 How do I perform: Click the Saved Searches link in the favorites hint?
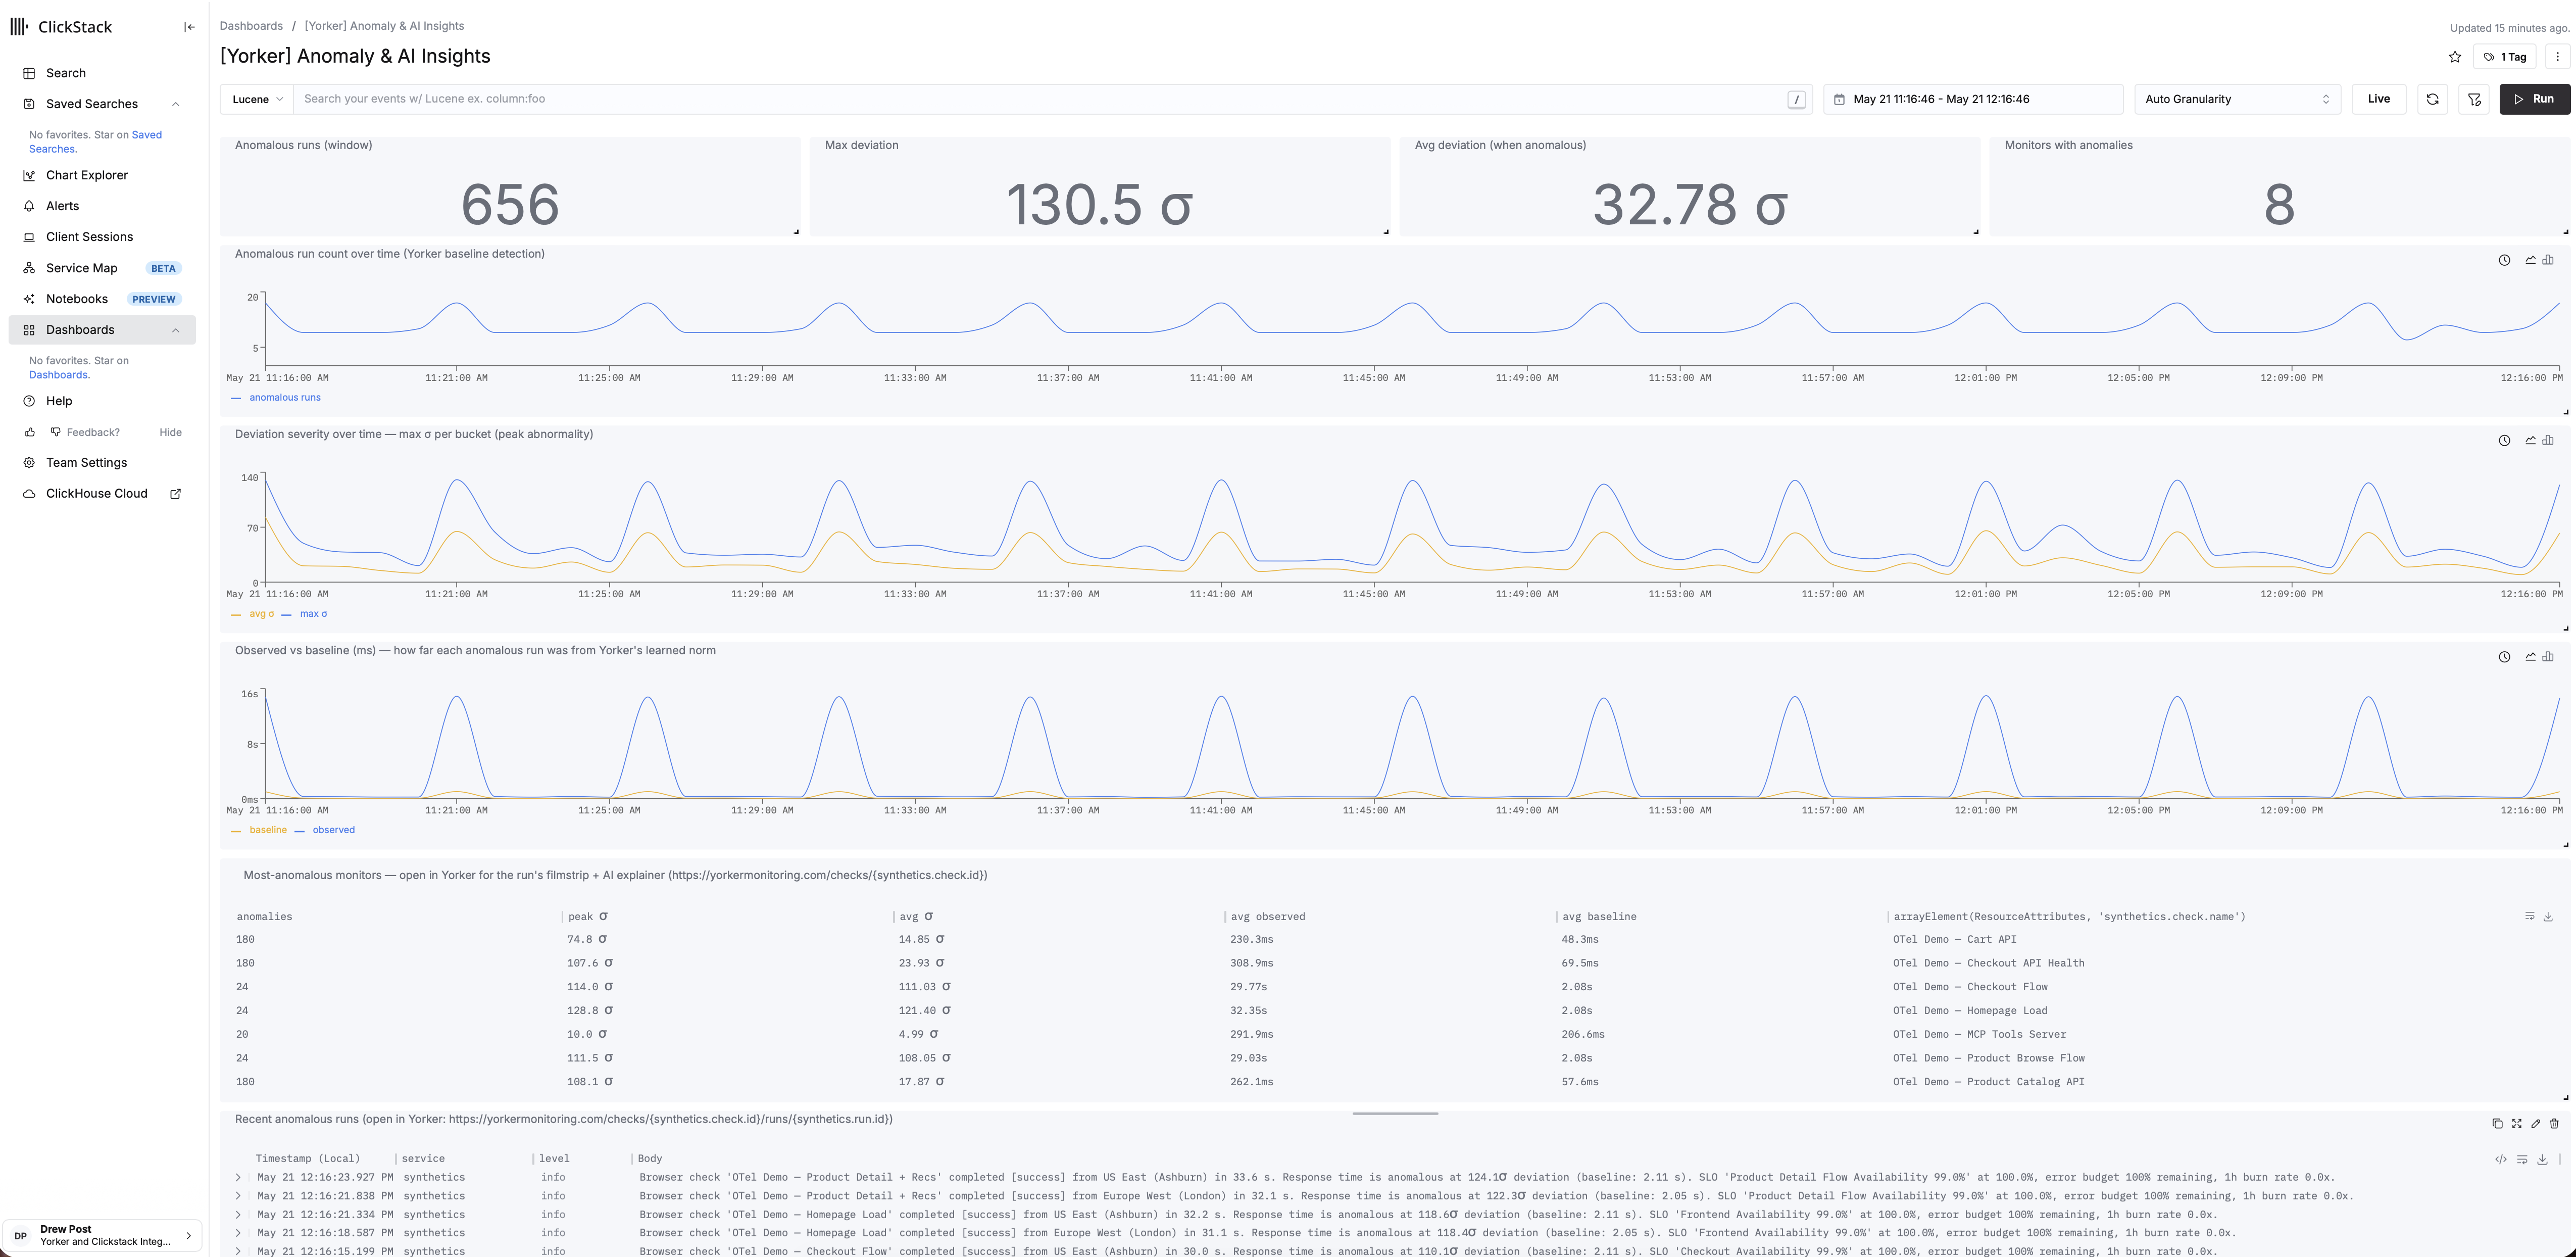click(95, 142)
